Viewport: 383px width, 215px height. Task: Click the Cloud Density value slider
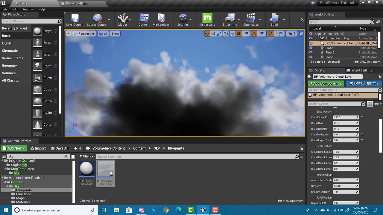pos(346,129)
